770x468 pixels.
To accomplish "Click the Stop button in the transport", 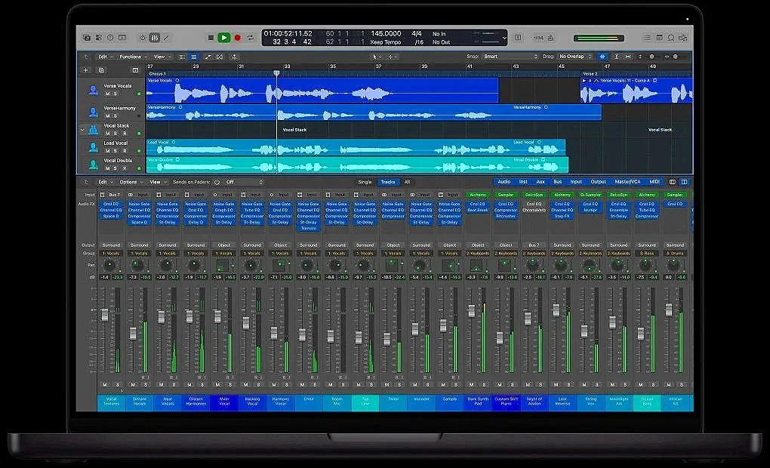I will pos(211,37).
